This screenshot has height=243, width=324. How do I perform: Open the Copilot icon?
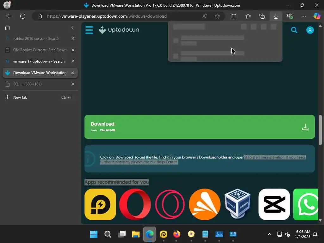[x=317, y=16]
